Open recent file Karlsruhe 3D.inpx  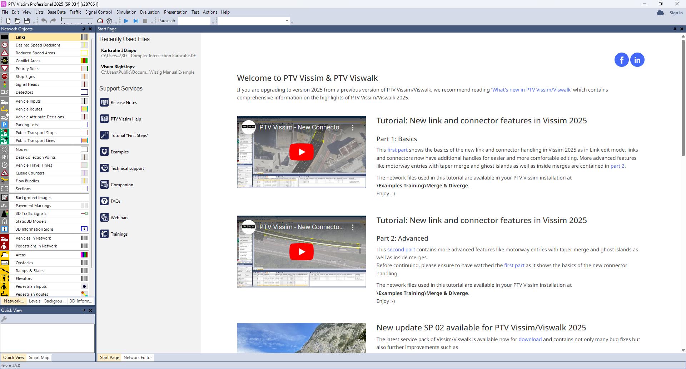119,50
